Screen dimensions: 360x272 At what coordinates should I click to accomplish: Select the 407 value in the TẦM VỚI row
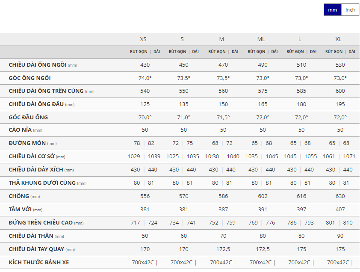point(340,210)
